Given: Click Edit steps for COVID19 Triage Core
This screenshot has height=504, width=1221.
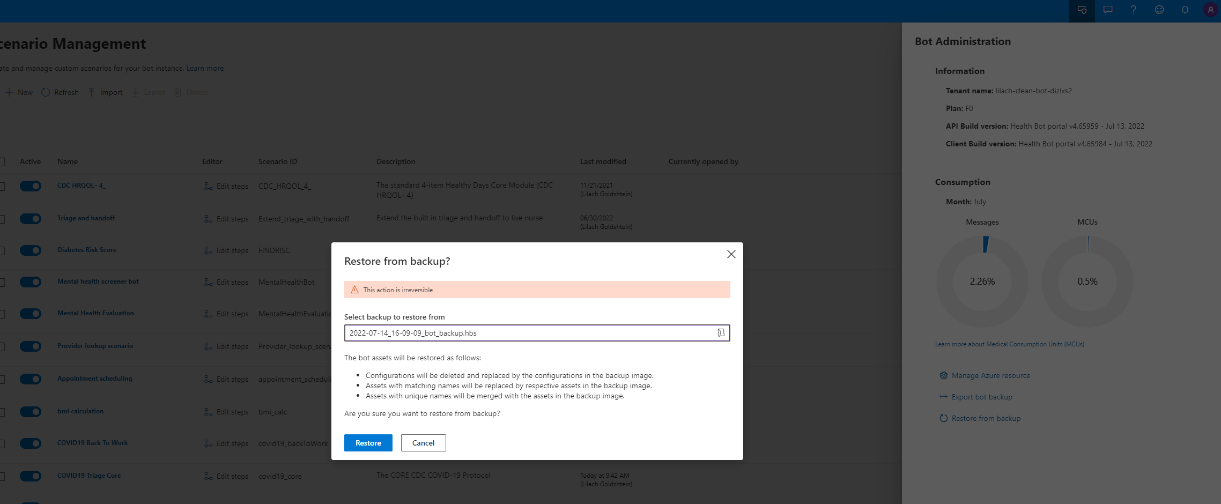Looking at the screenshot, I should pos(226,476).
